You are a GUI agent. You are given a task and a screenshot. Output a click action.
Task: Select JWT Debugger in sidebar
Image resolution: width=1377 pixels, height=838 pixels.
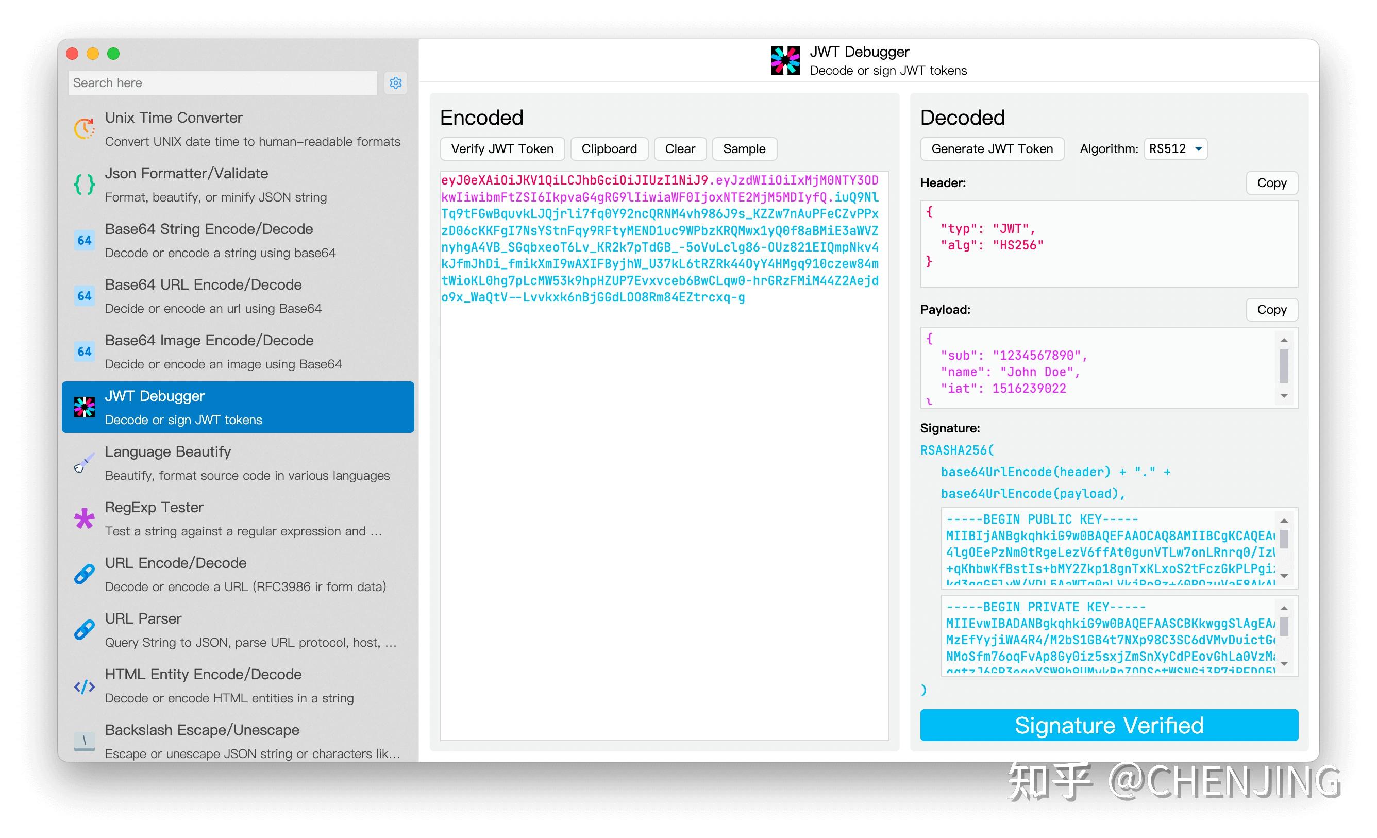[x=238, y=407]
